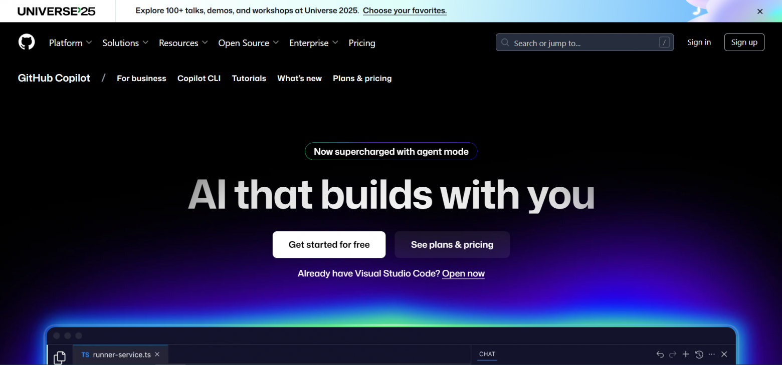Close the runner-service.ts editor tab
This screenshot has width=782, height=365.
[x=157, y=354]
